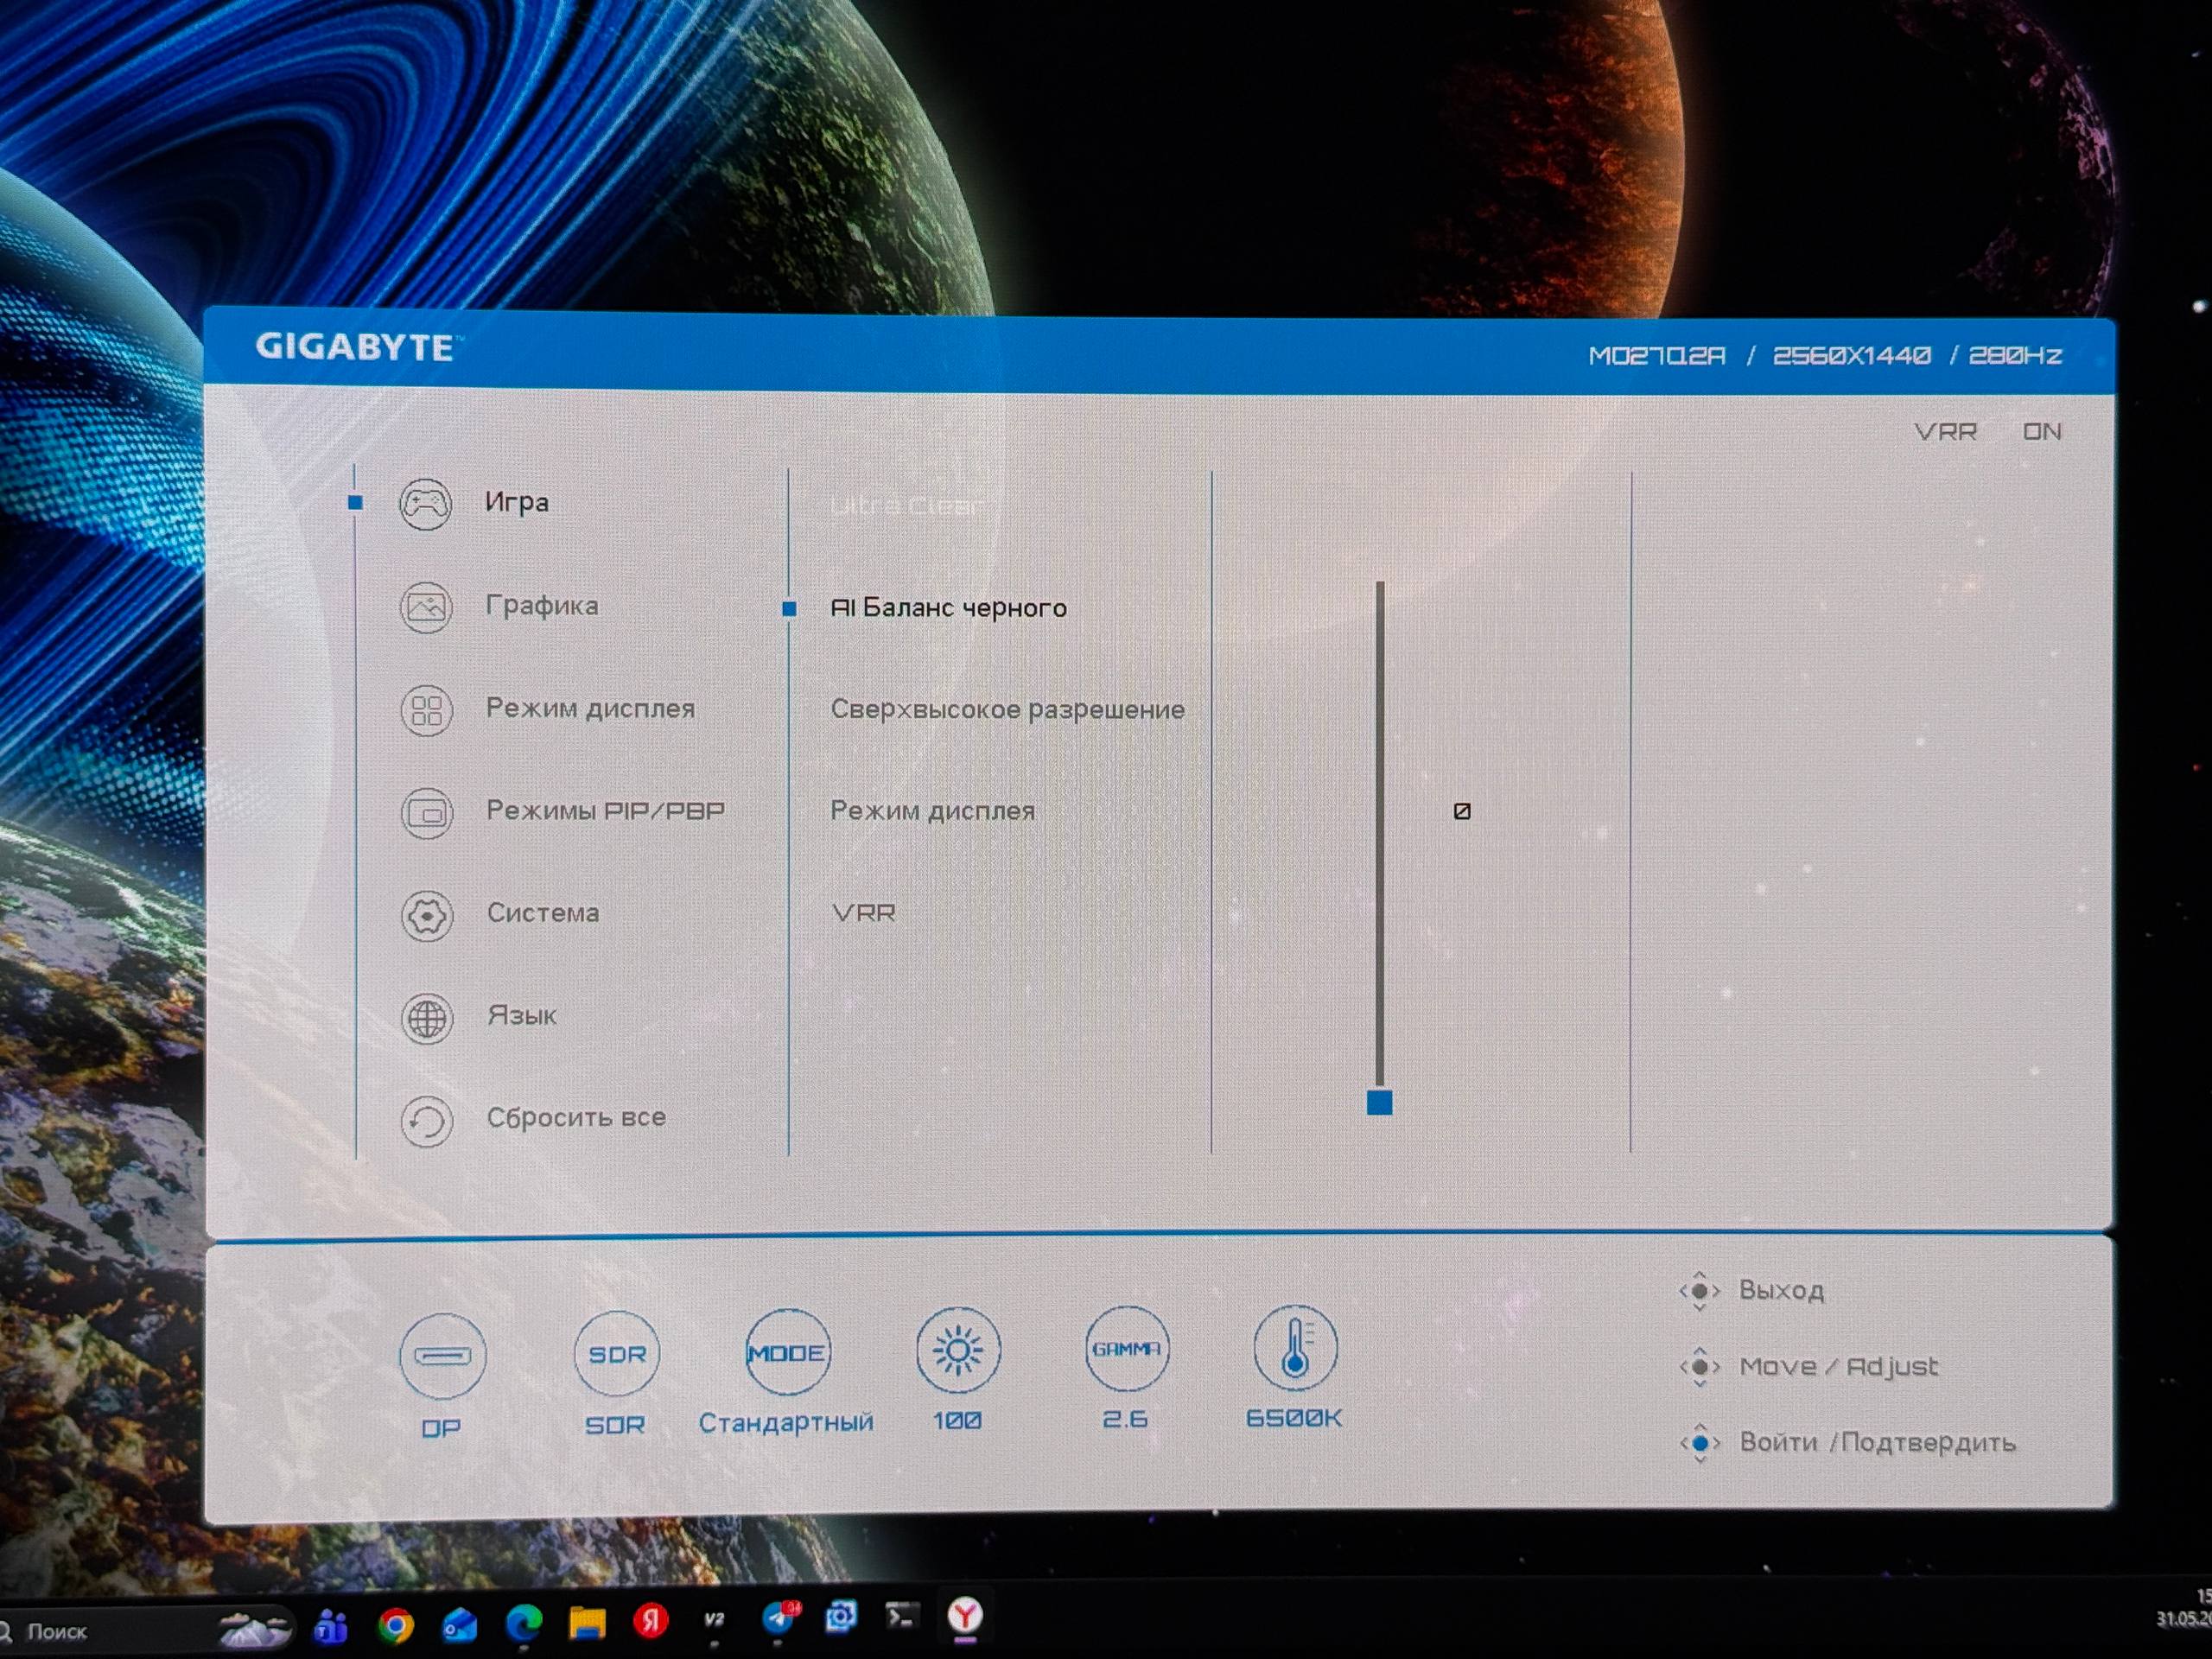This screenshot has height=1659, width=2212.
Task: Open Microsoft Teams from the taskbar
Action: tap(331, 1627)
